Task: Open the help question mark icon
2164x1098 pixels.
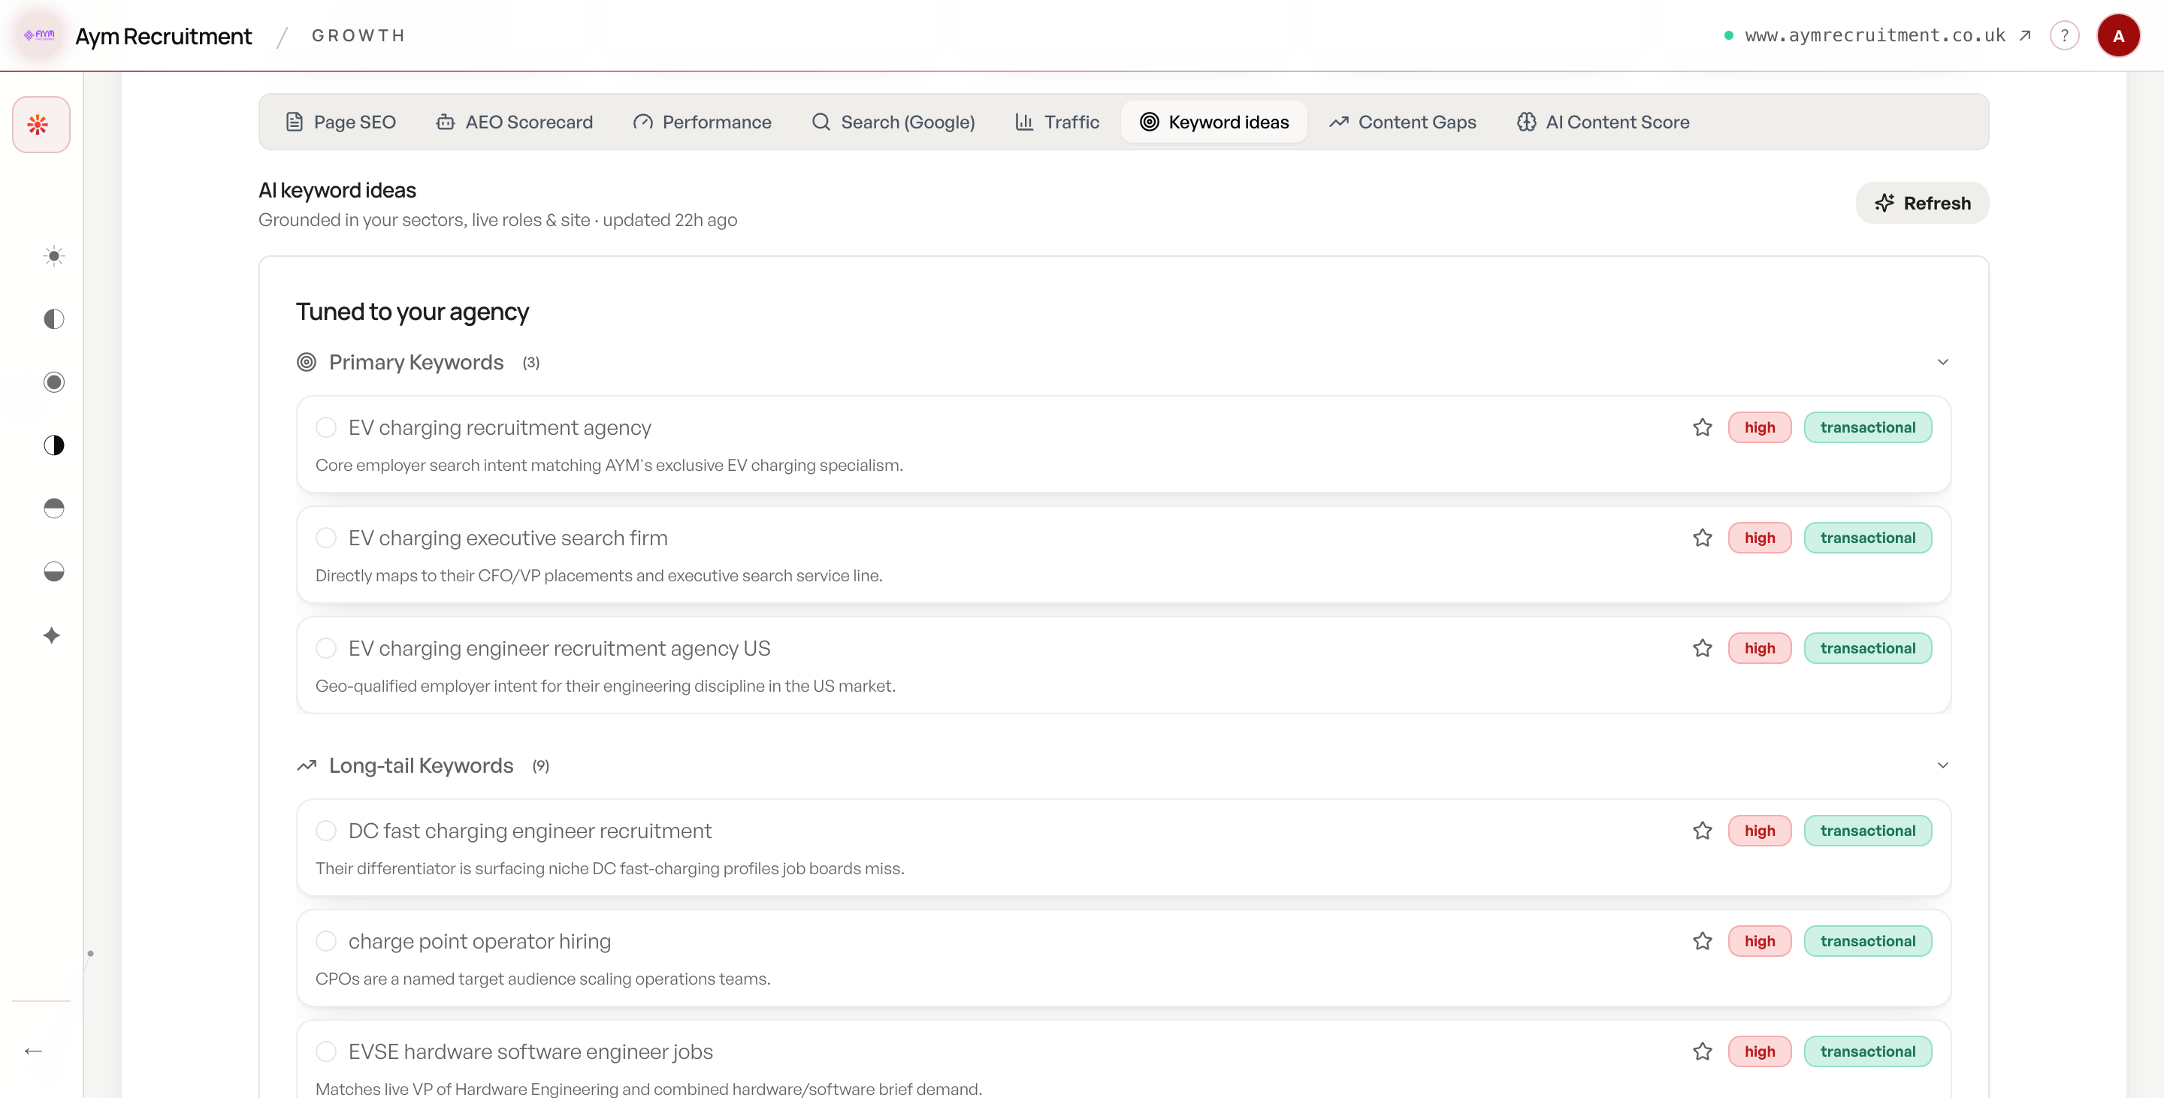Action: 2065,35
